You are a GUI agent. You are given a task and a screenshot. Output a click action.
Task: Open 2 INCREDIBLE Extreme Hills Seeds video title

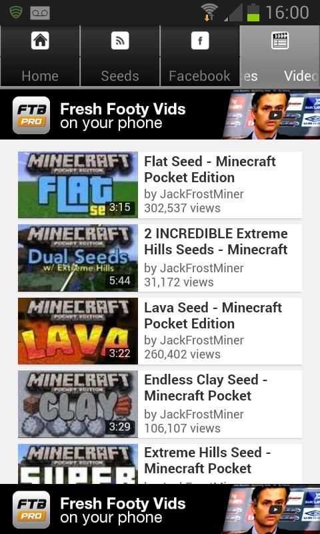point(216,242)
